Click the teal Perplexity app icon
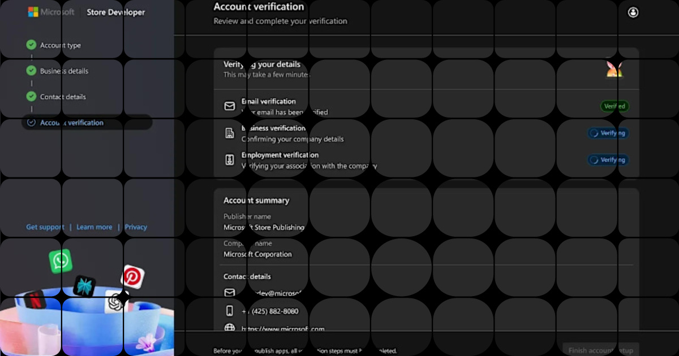Screen dimensions: 679x356 pyautogui.click(x=84, y=286)
